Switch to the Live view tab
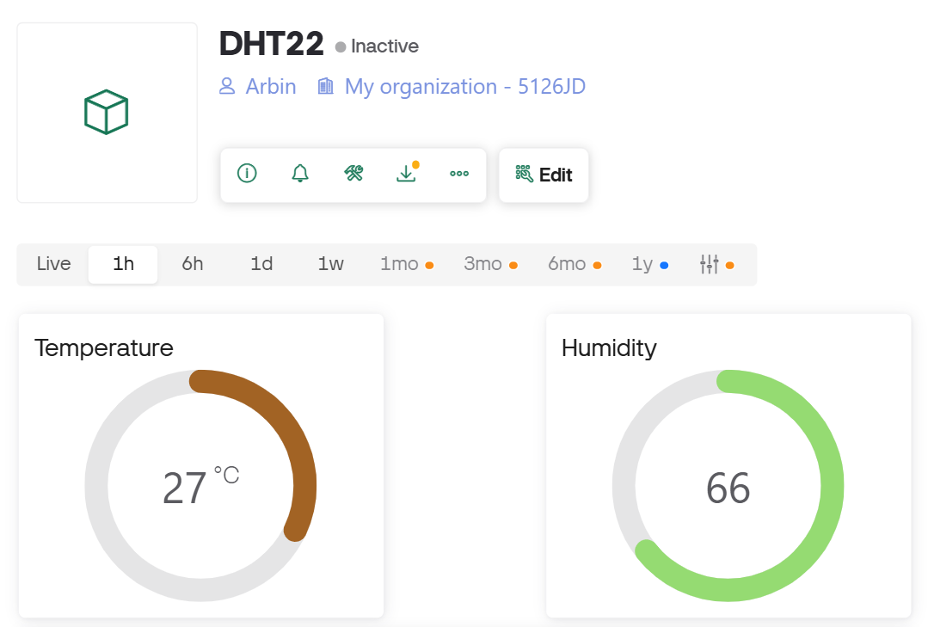928x627 pixels. (52, 264)
